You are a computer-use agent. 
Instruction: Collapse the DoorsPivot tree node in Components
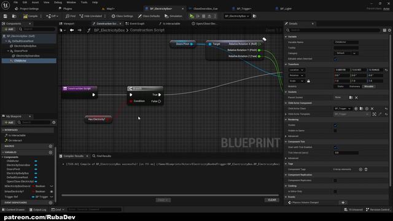click(8, 51)
